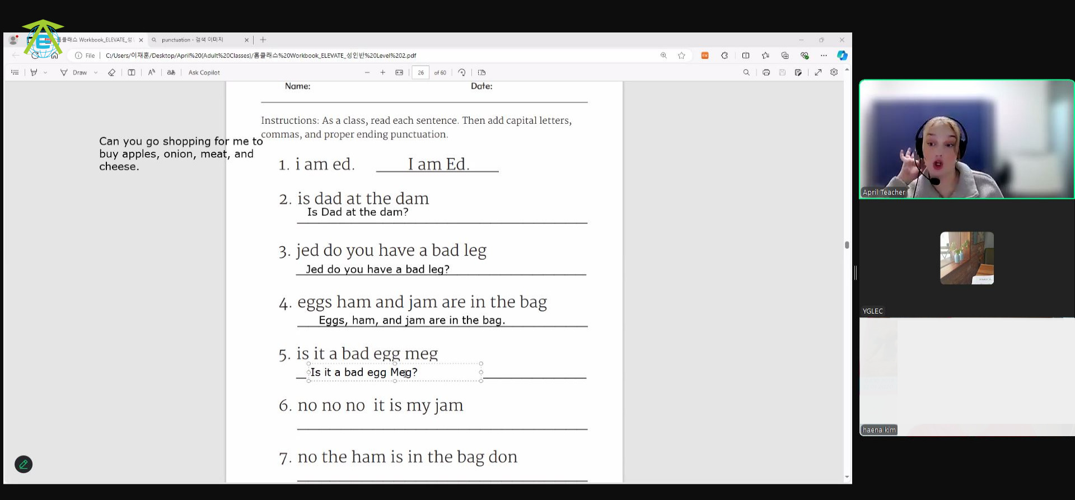
Task: Click the Ask Copilot button
Action: coord(204,72)
